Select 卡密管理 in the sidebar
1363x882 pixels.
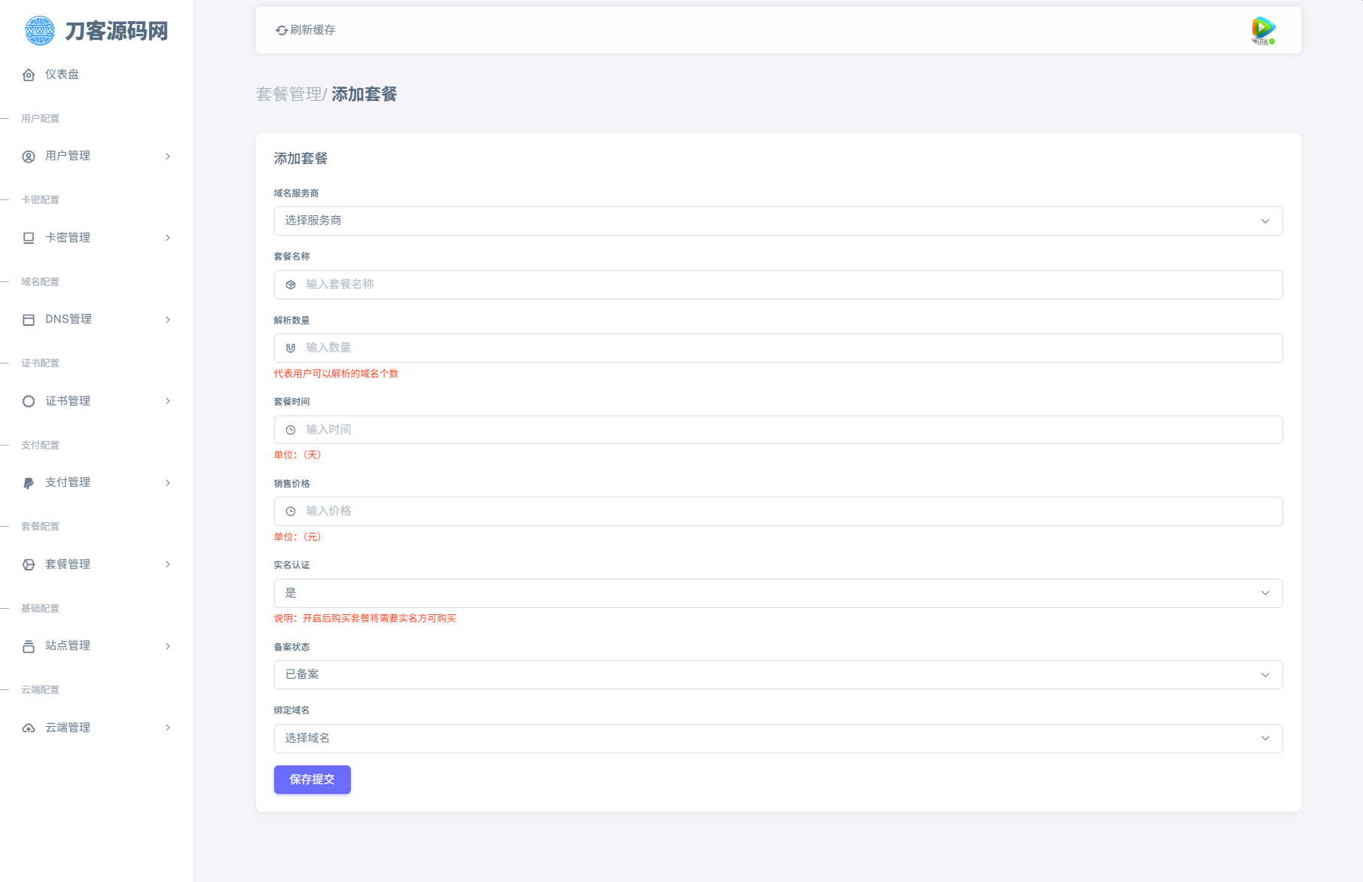coord(71,237)
